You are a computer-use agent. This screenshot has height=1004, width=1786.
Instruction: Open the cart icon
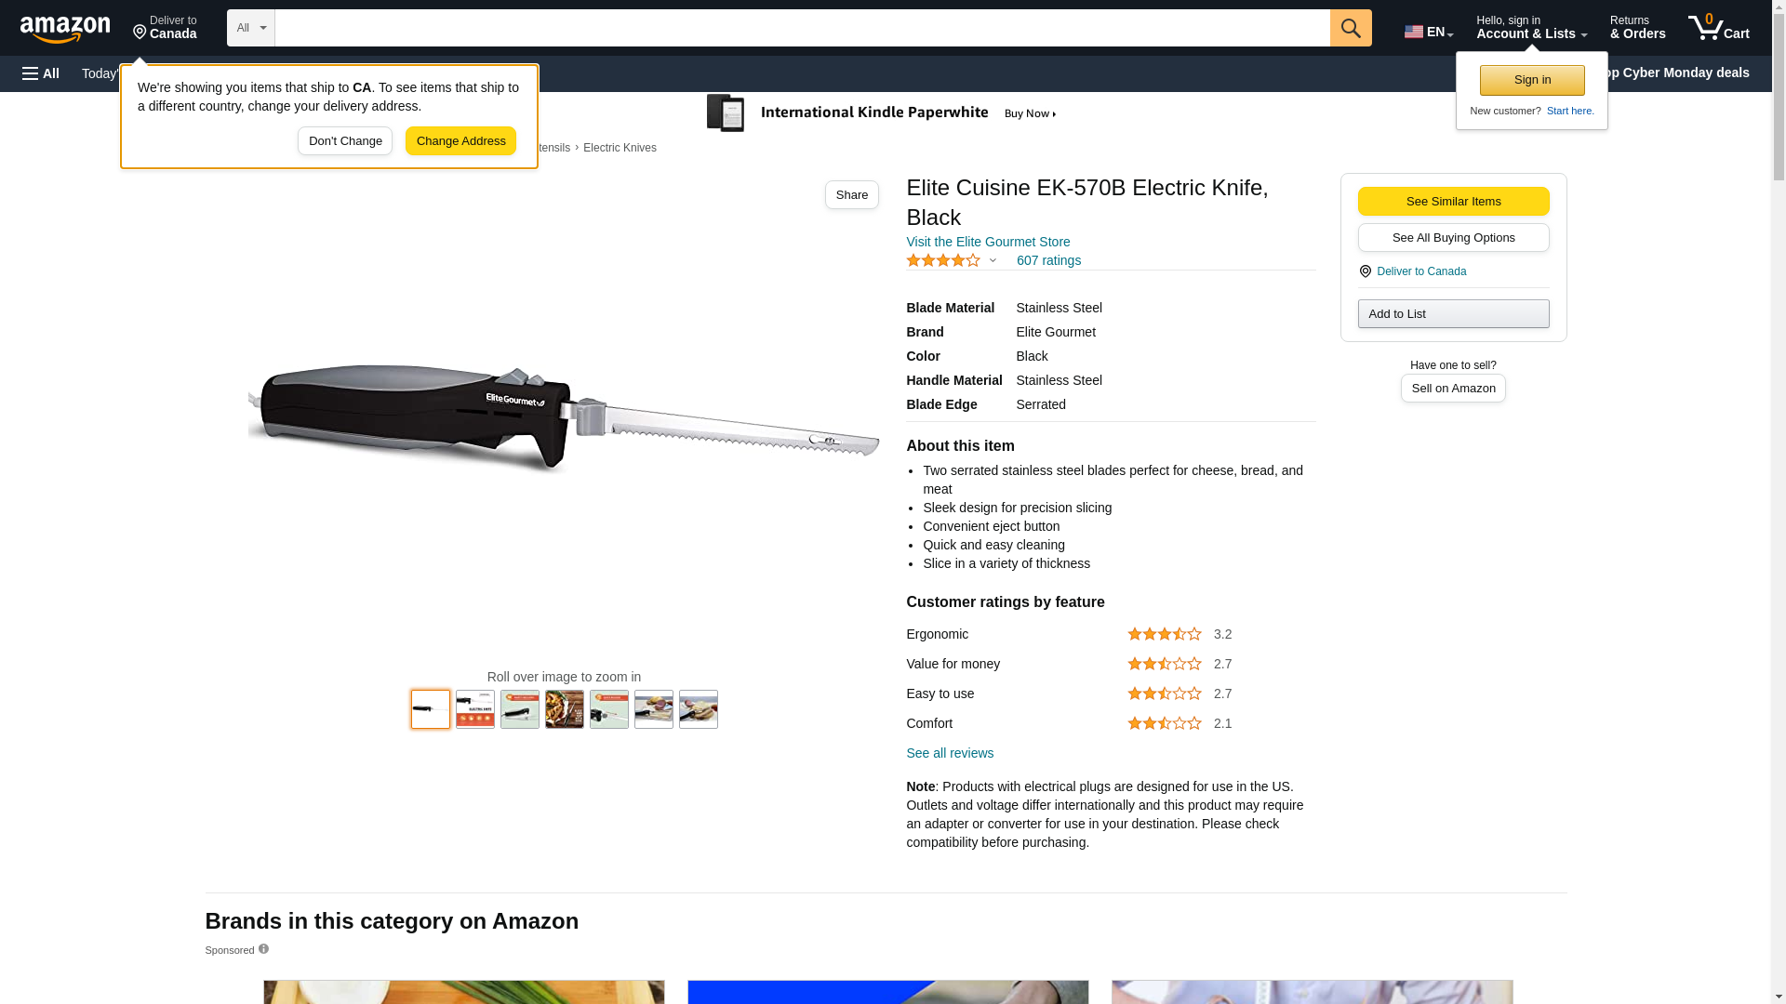(x=1719, y=28)
